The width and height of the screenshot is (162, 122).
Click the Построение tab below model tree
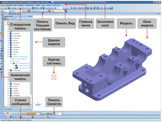click(8, 109)
